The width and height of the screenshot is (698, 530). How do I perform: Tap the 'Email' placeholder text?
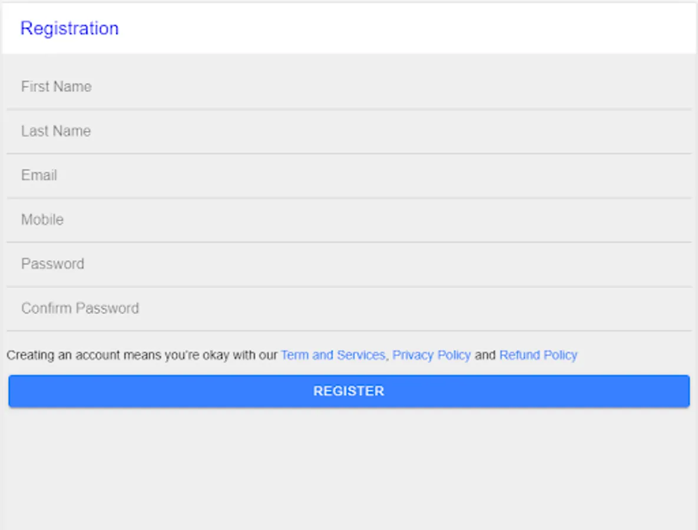(39, 175)
